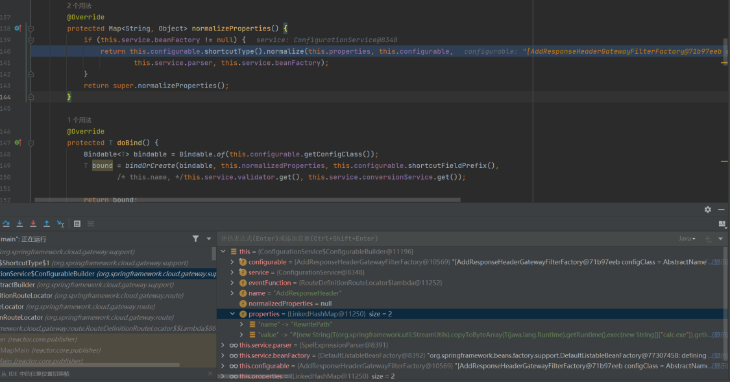Hide the debug tool window with minimize dash
730x382 pixels.
[721, 210]
